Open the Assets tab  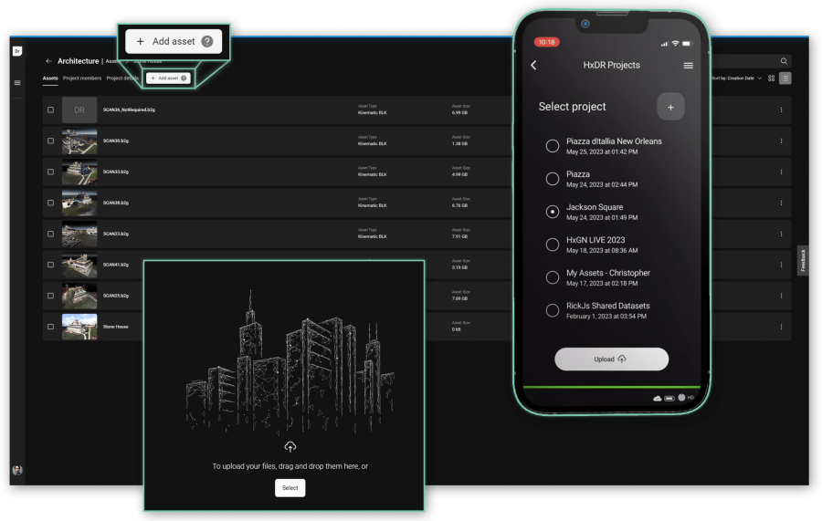click(50, 78)
